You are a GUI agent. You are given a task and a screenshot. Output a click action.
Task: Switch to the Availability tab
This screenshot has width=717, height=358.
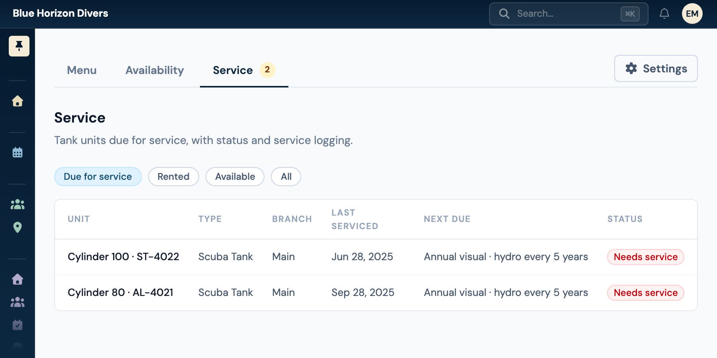[155, 70]
